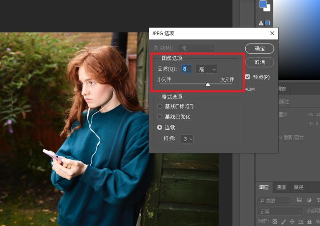
Task: Lock layer position with the move icon
Action: pyautogui.click(x=292, y=221)
